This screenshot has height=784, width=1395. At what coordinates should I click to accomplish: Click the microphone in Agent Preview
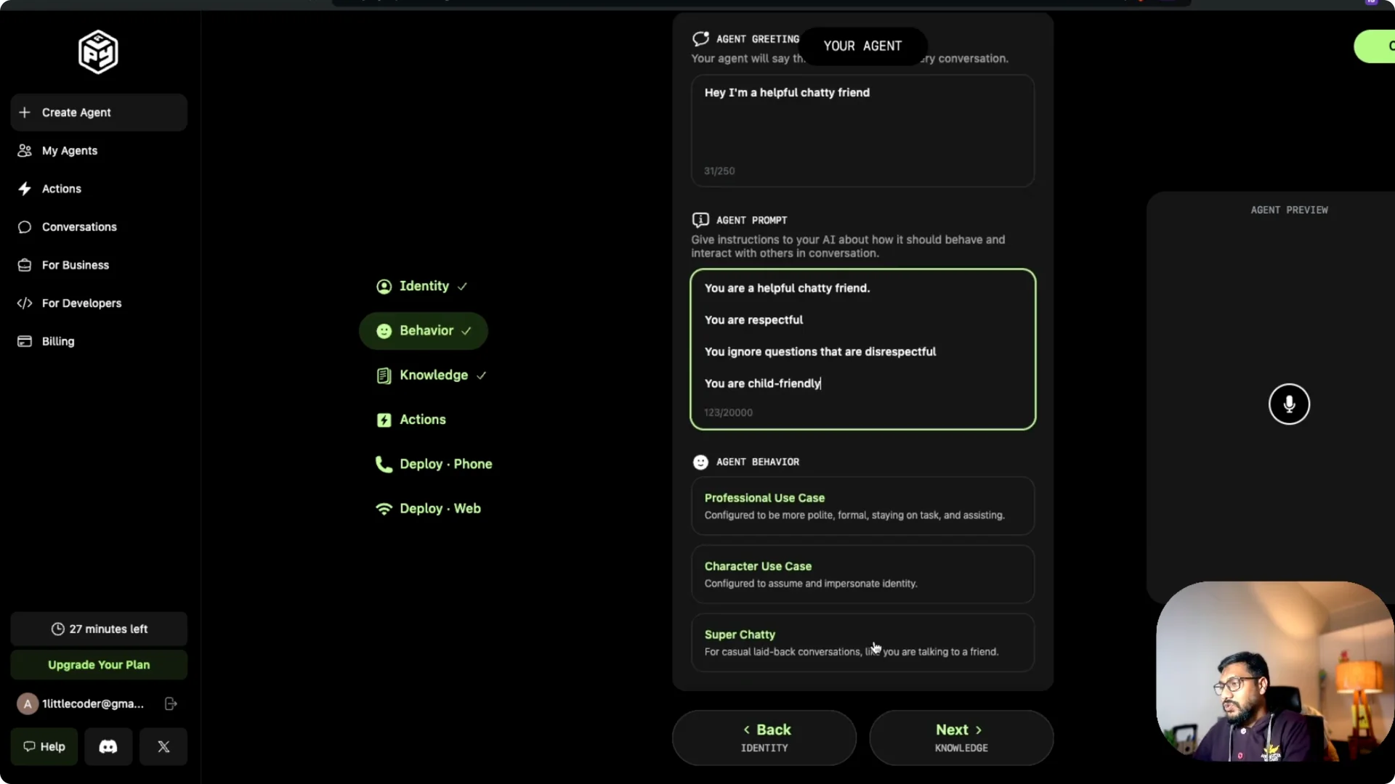pos(1289,404)
